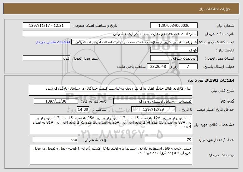Click the remaining days field showing 7

coord(188,67)
